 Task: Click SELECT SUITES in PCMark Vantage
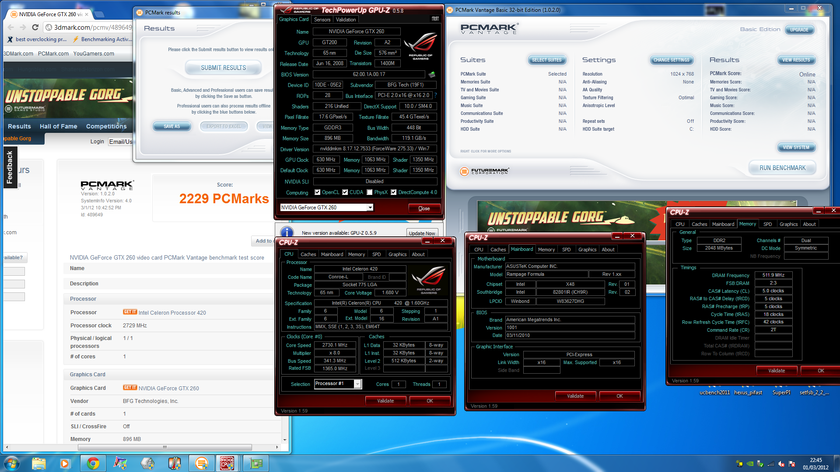pos(546,60)
